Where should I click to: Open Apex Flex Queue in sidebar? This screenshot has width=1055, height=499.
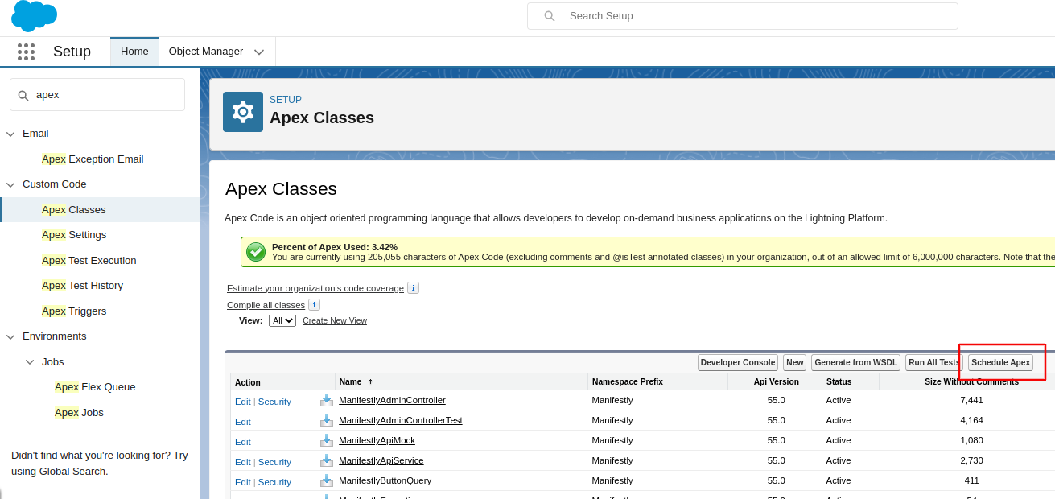pyautogui.click(x=95, y=387)
